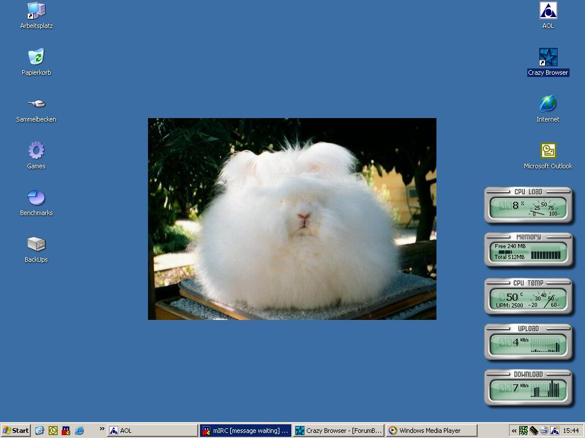Select the Internet Explorer desktop icon
The width and height of the screenshot is (585, 438).
548,109
